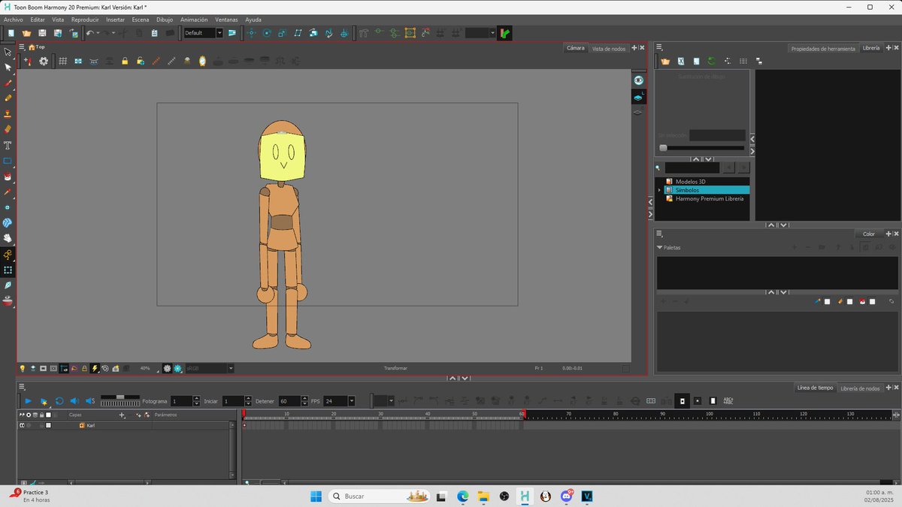Click the Open scene folder icon

[26, 33]
